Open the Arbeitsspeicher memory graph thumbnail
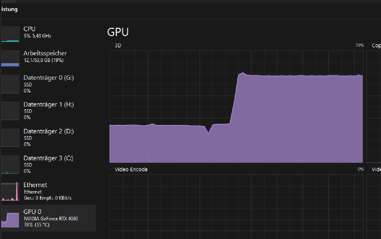The image size is (381, 239). (10, 58)
